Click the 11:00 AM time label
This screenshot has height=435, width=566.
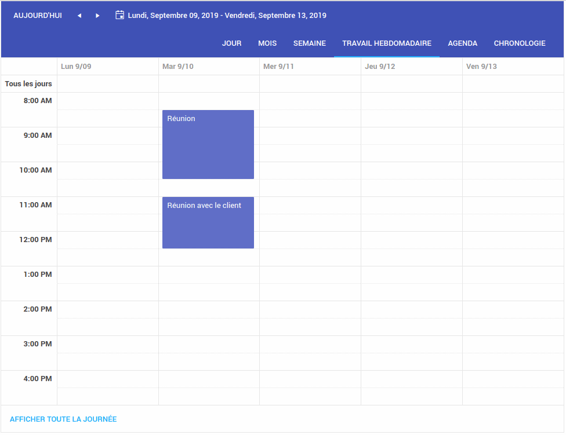coord(36,205)
